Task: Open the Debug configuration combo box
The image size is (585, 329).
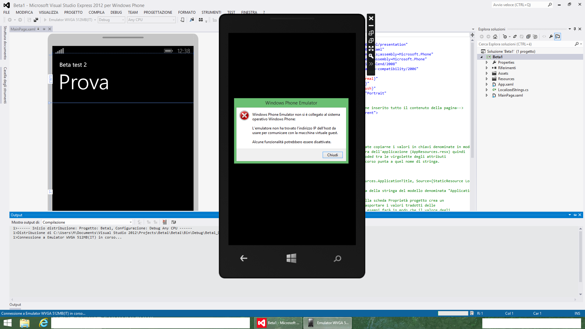Action: 111,20
